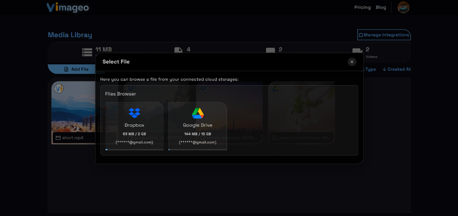Click the Videos count icon
Image resolution: width=458 pixels, height=216 pixels.
tap(357, 51)
